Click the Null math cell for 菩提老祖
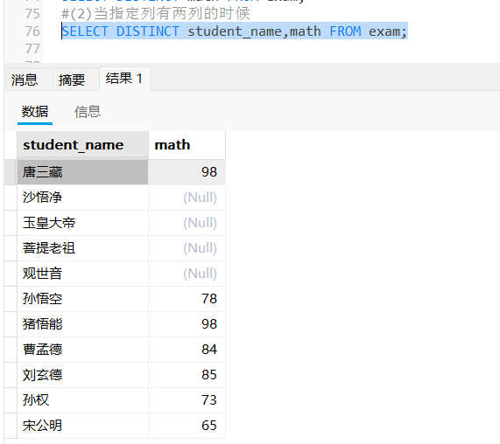The height and width of the screenshot is (444, 500). pyautogui.click(x=187, y=248)
